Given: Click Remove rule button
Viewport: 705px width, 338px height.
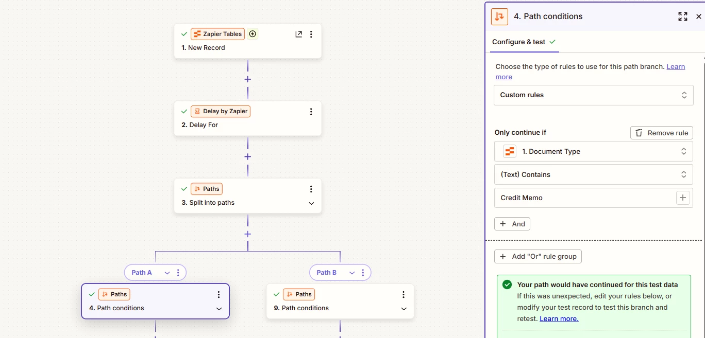Looking at the screenshot, I should click(x=662, y=133).
